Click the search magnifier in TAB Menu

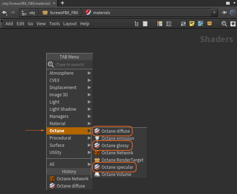click(51, 65)
